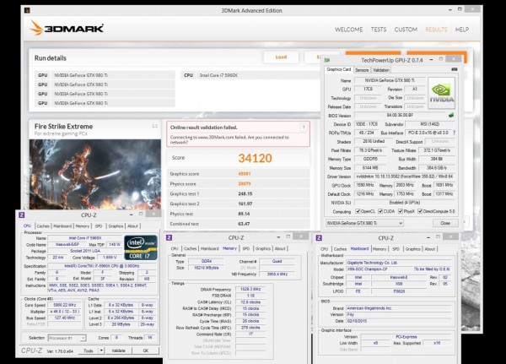Screen dimensions: 506x364
Task: Open the WELCOME tab in 3DMark
Action: point(348,30)
